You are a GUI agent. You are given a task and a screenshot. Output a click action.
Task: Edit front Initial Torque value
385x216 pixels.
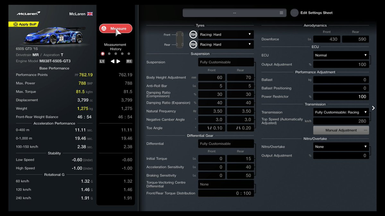pyautogui.click(x=211, y=158)
